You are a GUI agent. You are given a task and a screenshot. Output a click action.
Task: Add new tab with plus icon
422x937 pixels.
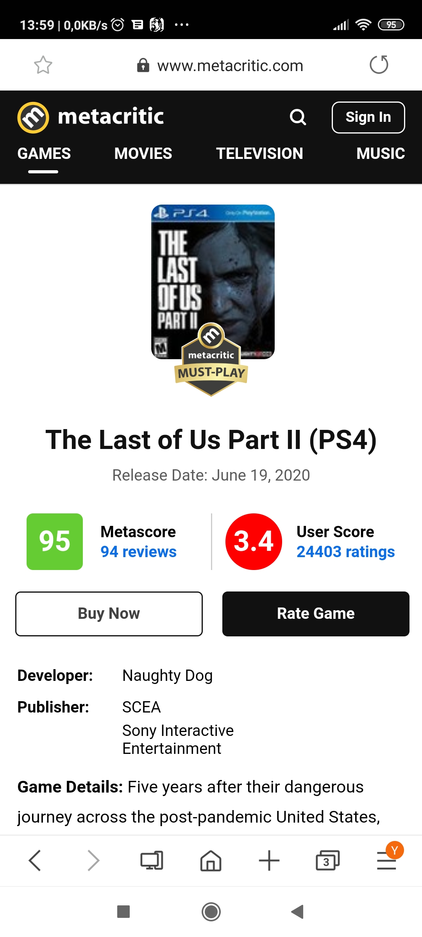(x=269, y=860)
